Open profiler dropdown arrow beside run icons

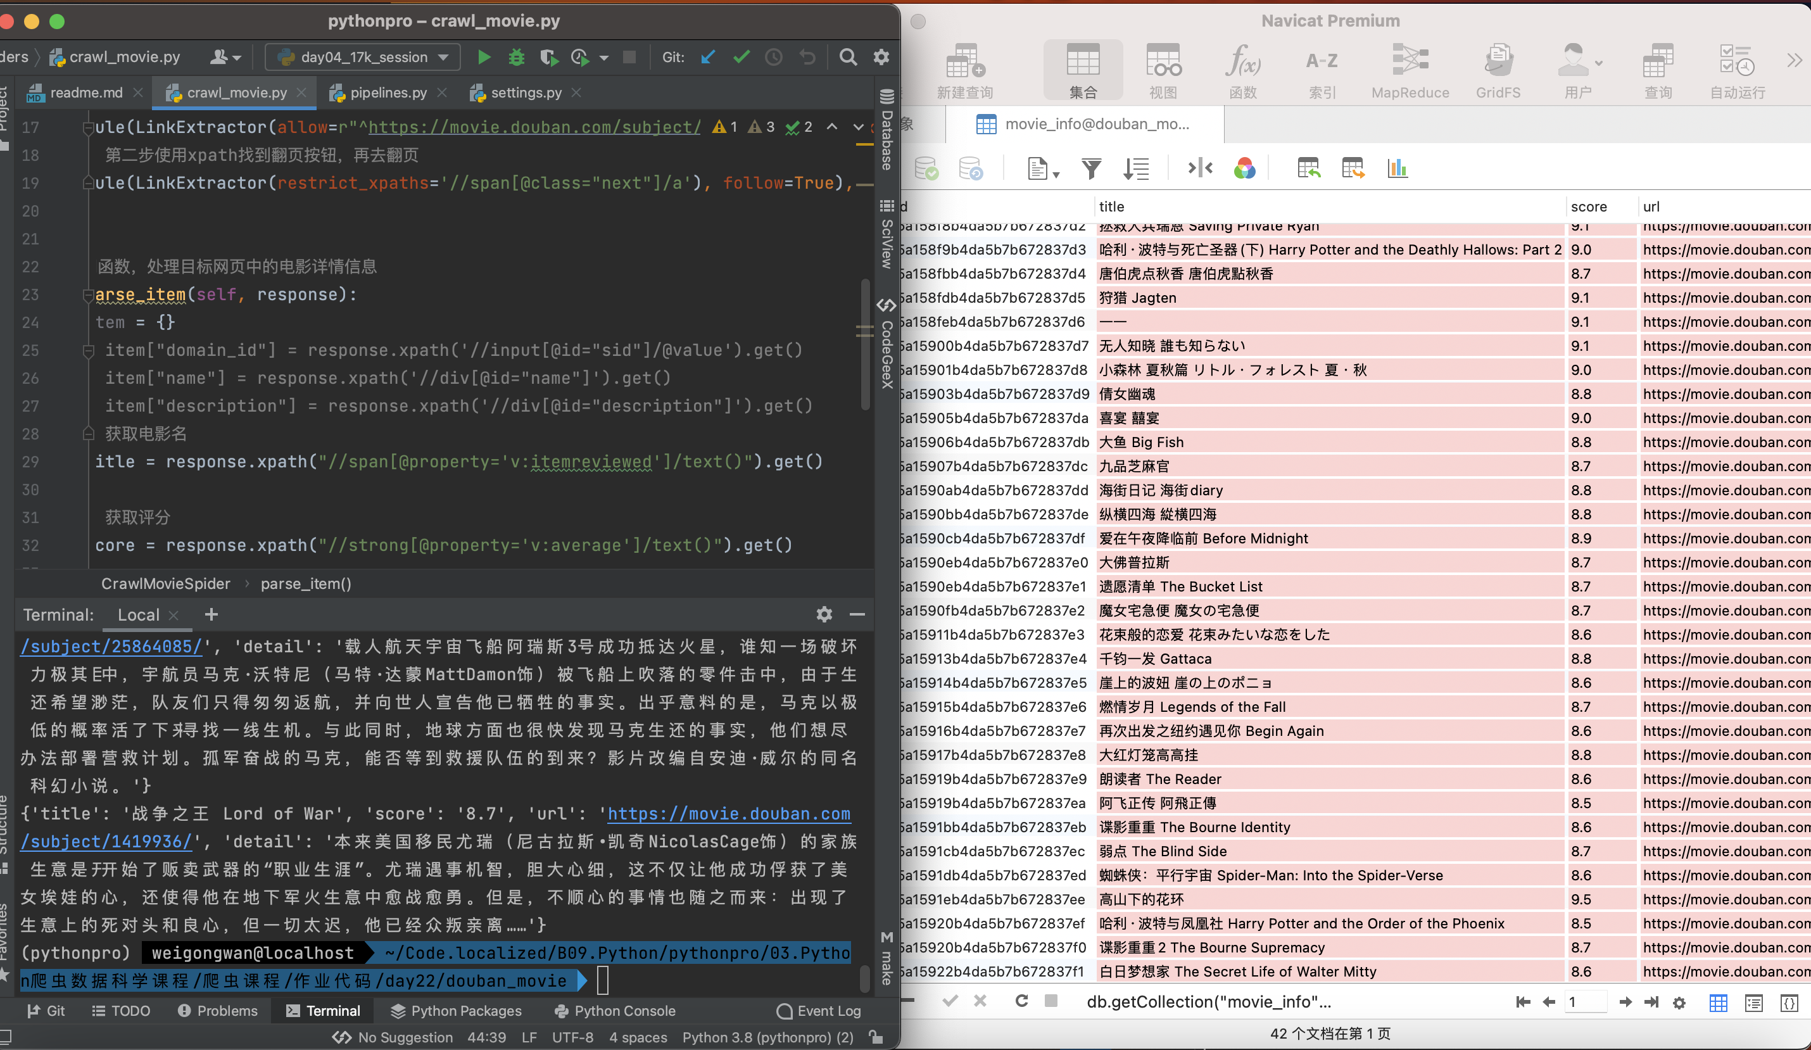(603, 58)
